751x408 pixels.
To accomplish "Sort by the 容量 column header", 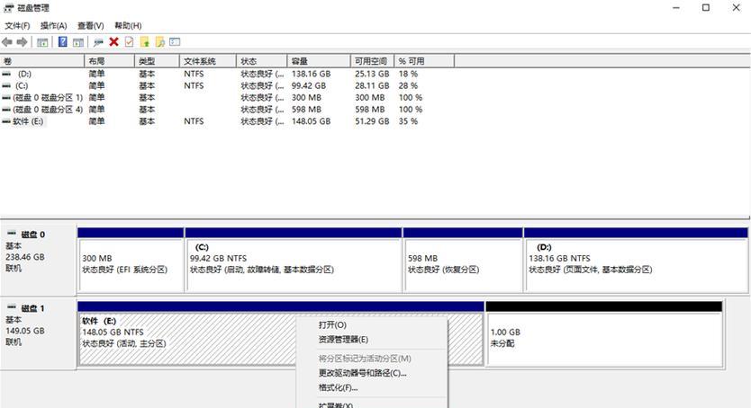I will (319, 61).
